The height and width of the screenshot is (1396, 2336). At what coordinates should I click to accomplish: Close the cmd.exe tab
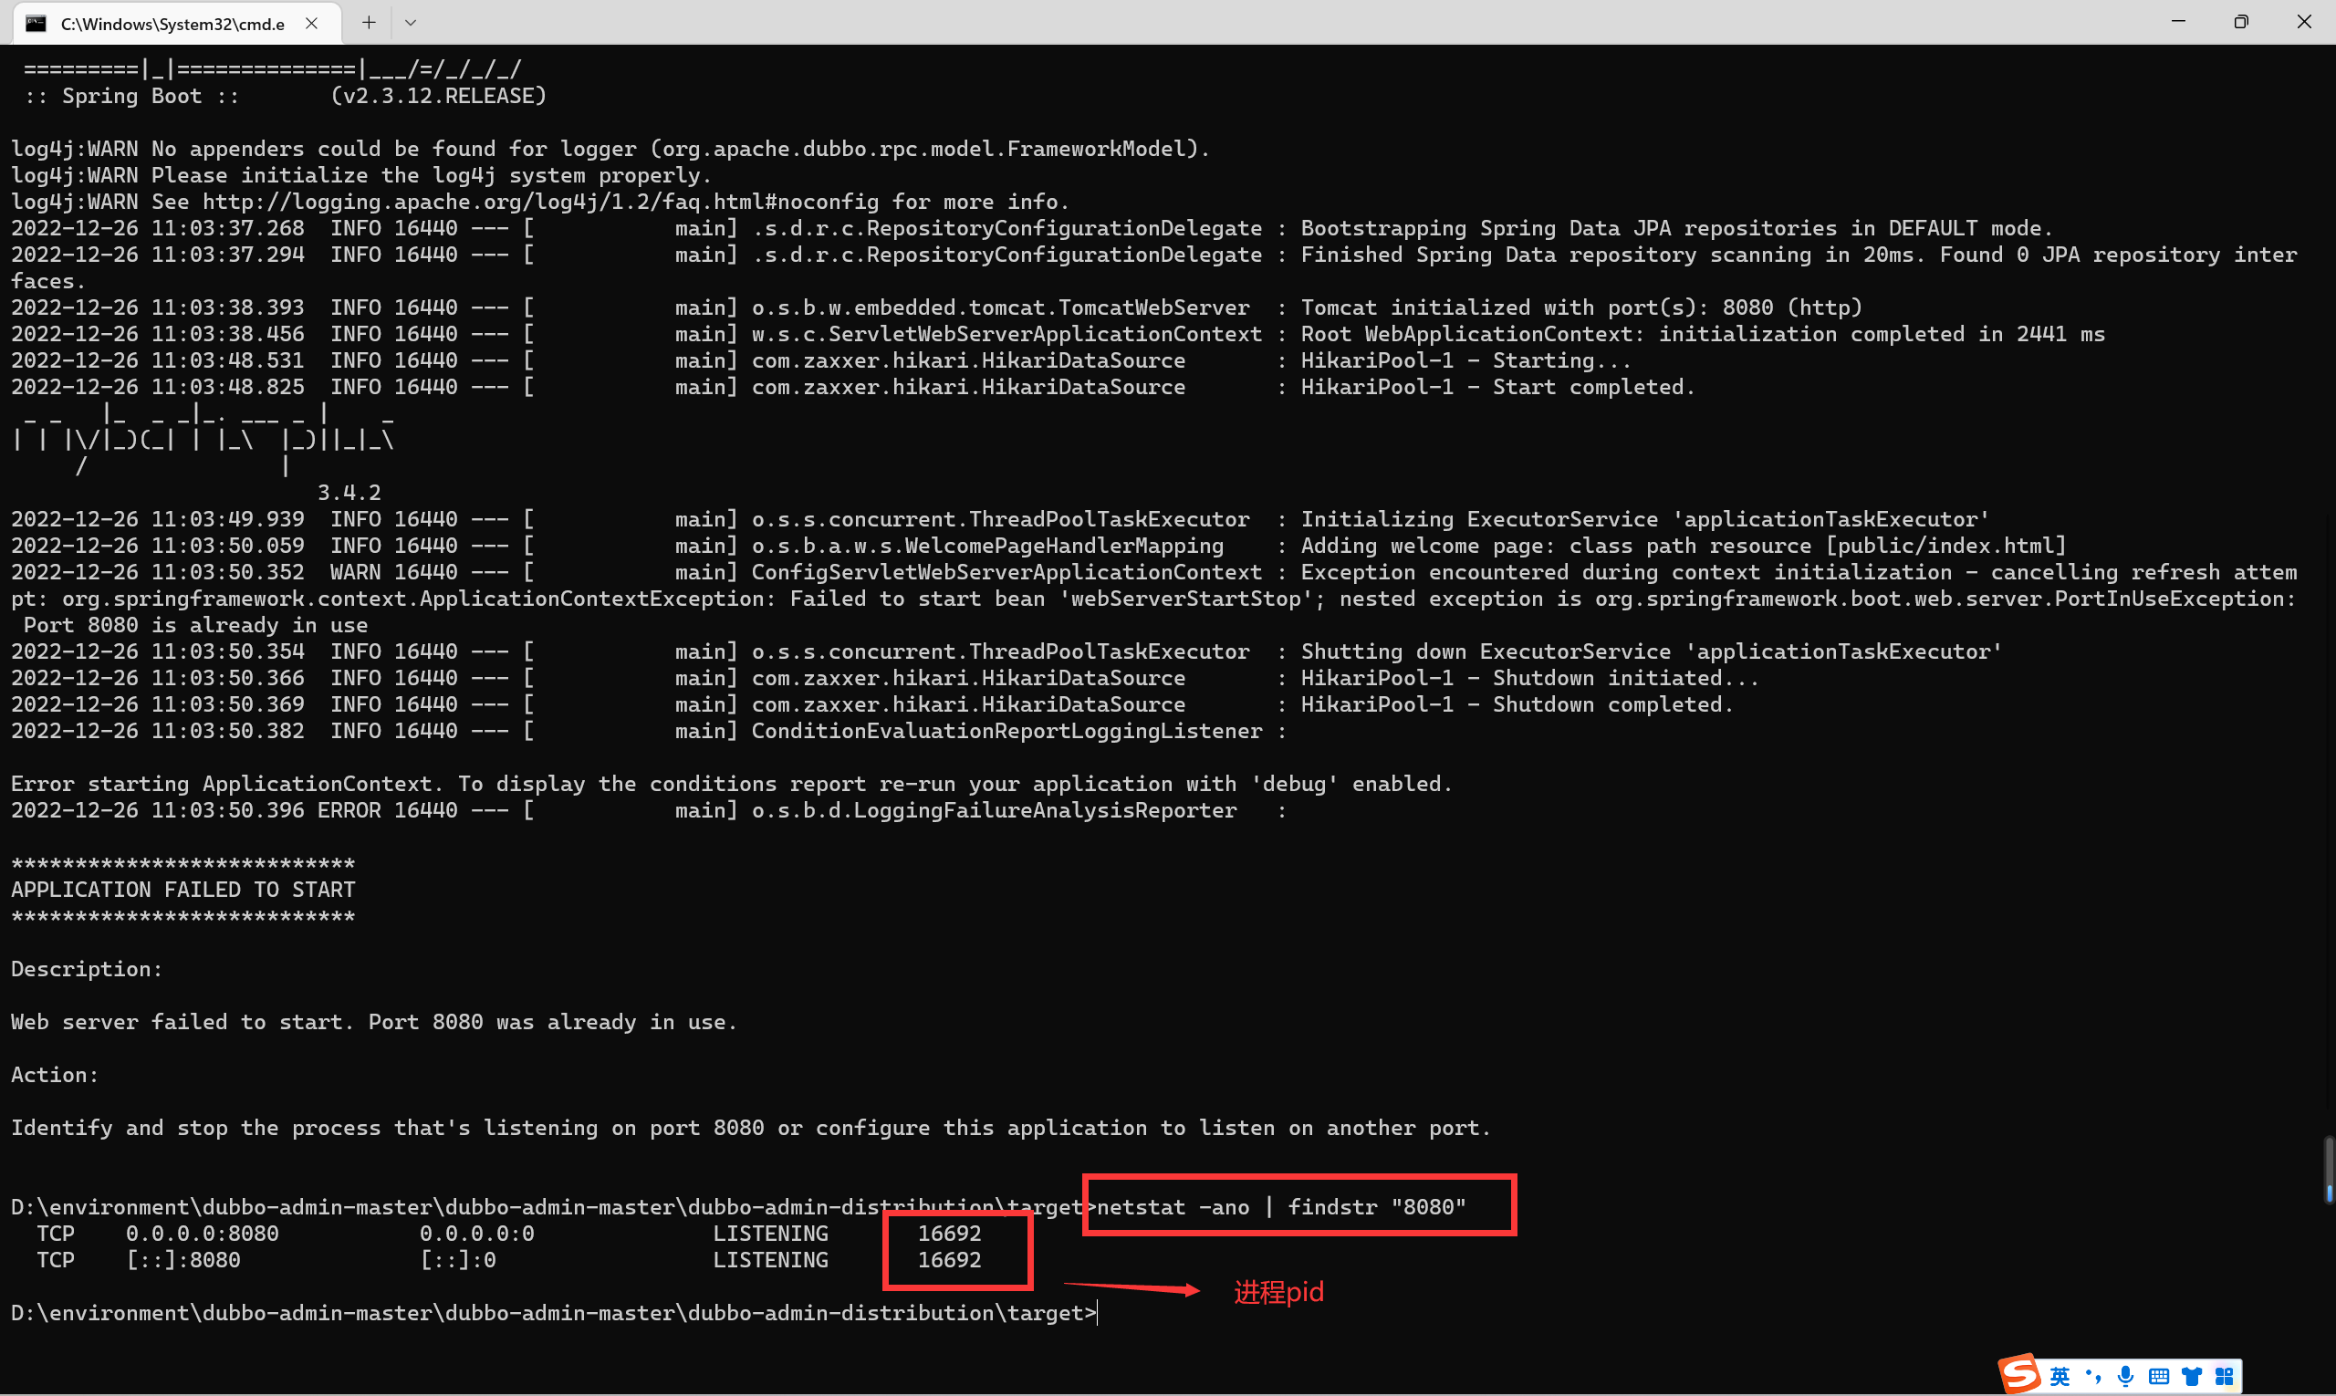311,24
